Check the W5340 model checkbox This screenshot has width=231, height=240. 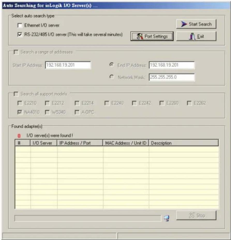tap(47, 112)
